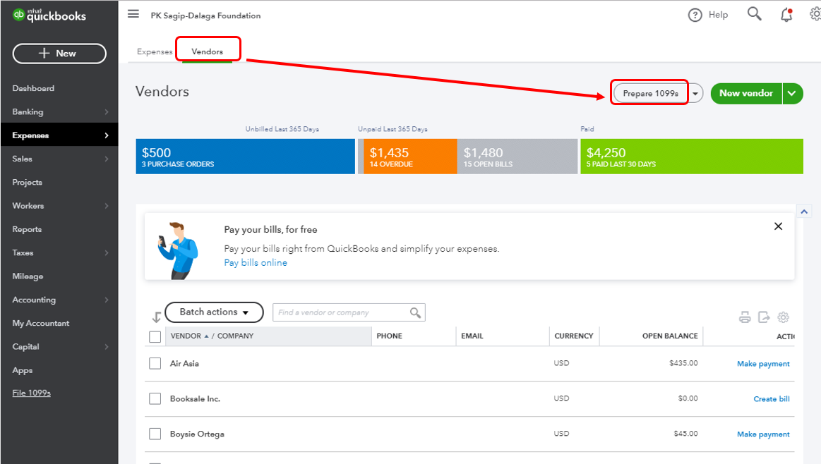The width and height of the screenshot is (821, 464).
Task: Filter by the gray open bills bar
Action: pos(517,157)
